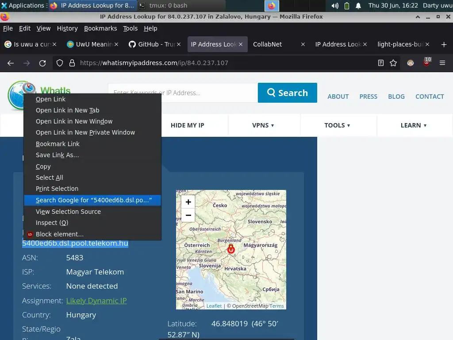Open the avatar extension icon in toolbar
This screenshot has width=453, height=340.
click(411, 63)
